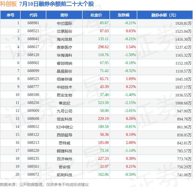This screenshot has height=187, width=193.
Task: Click balance value 1037.17万
Action: [x=183, y=87]
